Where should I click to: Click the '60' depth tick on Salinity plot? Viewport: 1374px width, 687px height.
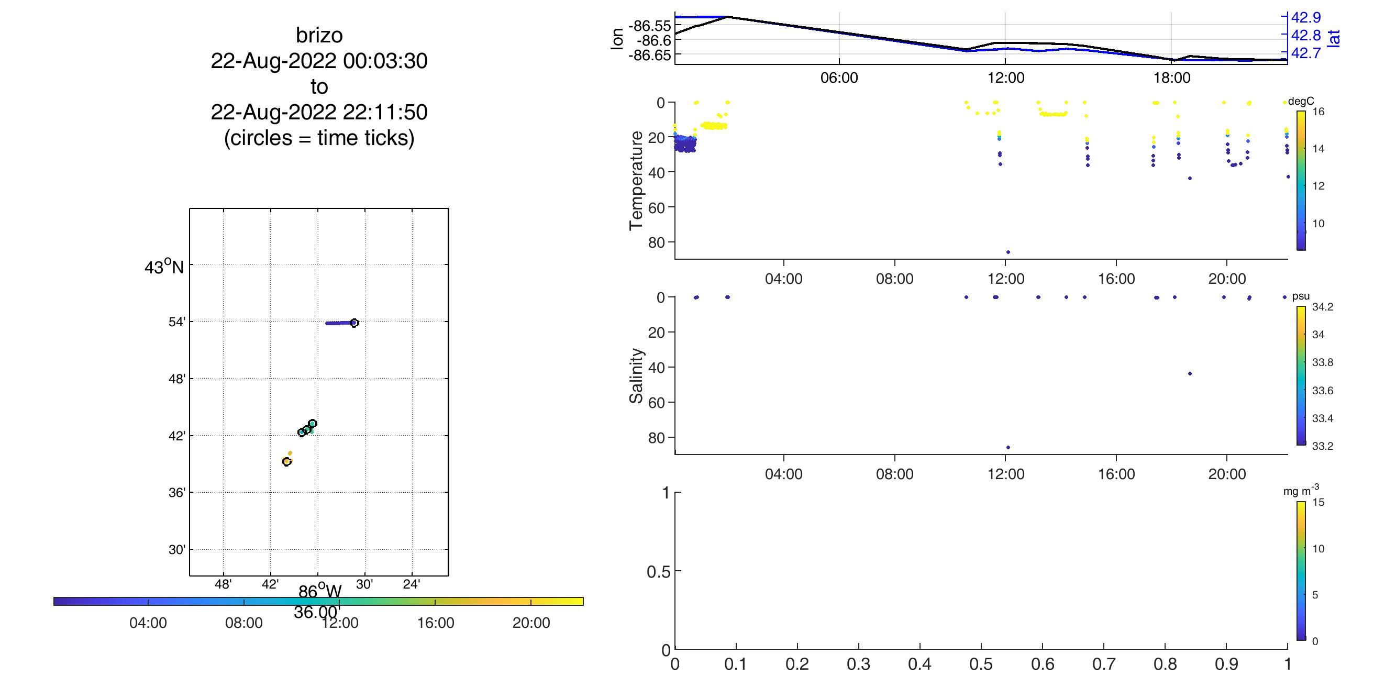pos(657,402)
